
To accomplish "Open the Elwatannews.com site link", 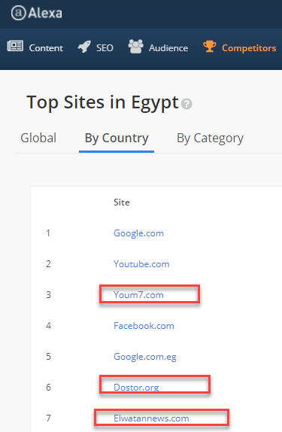I will (x=151, y=418).
